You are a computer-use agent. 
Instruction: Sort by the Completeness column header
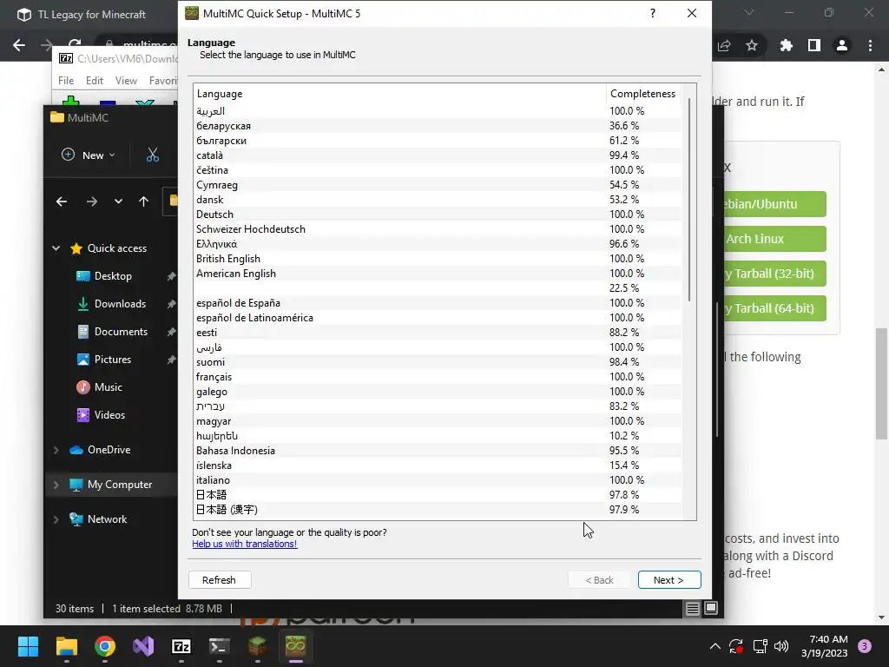tap(643, 94)
